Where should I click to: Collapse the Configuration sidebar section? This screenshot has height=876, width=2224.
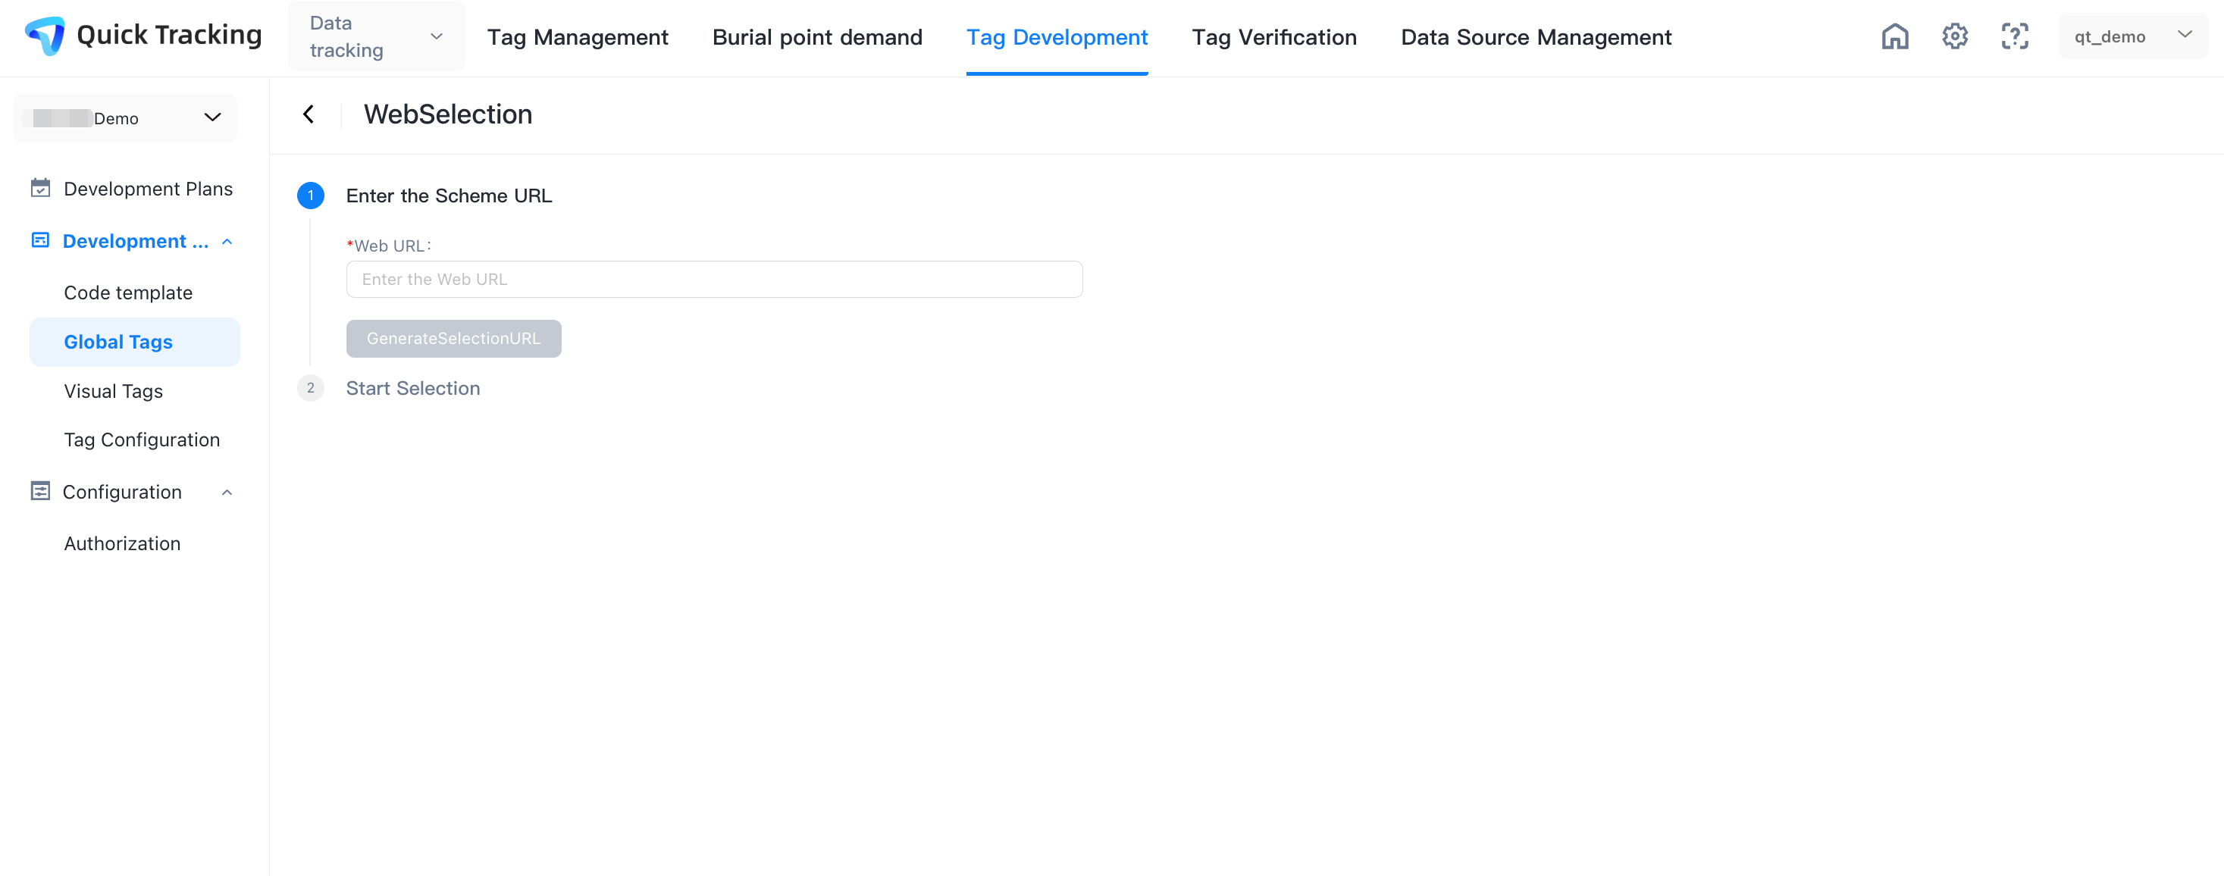pyautogui.click(x=227, y=492)
